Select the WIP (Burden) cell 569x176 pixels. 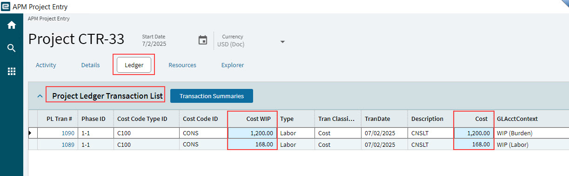531,133
